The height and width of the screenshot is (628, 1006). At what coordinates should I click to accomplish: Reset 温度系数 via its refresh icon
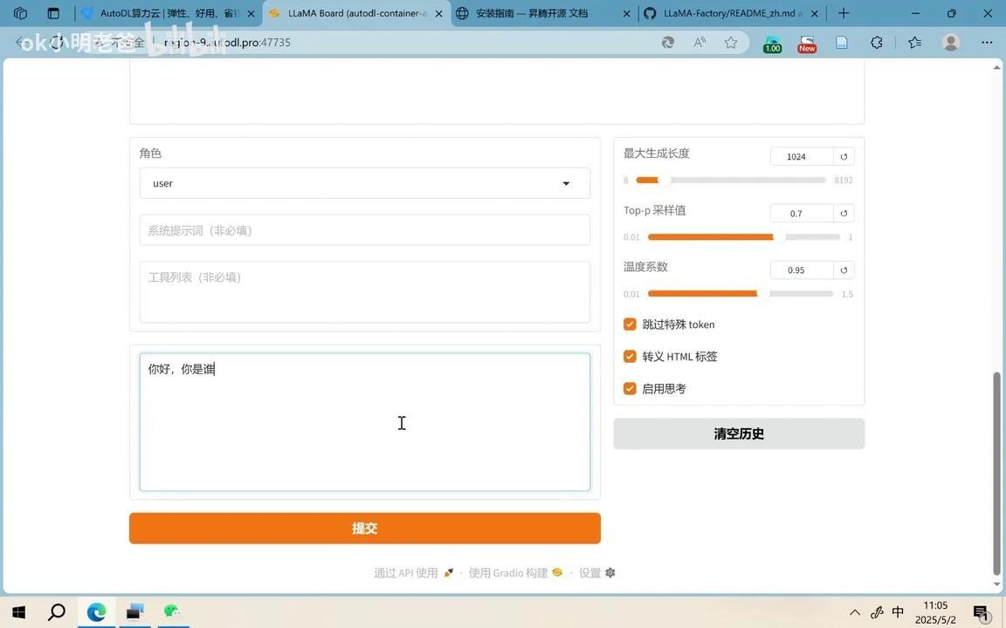pos(843,270)
